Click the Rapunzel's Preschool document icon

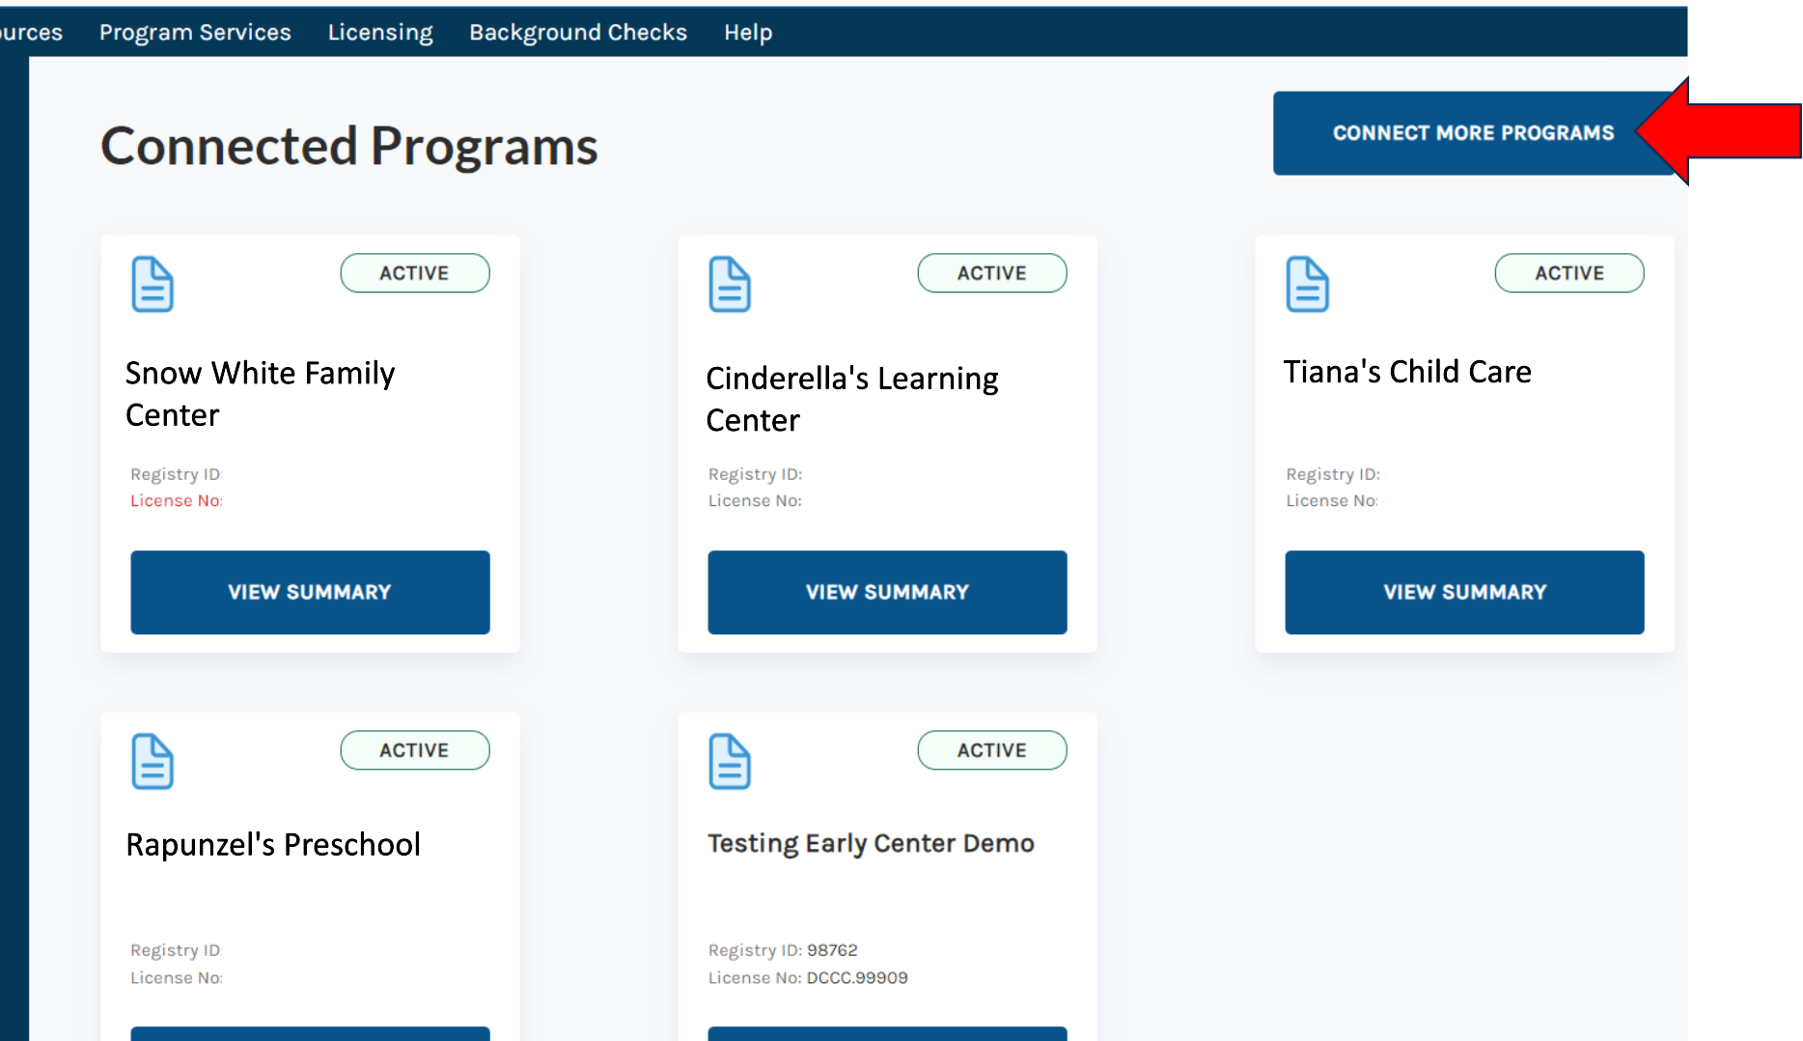[153, 761]
